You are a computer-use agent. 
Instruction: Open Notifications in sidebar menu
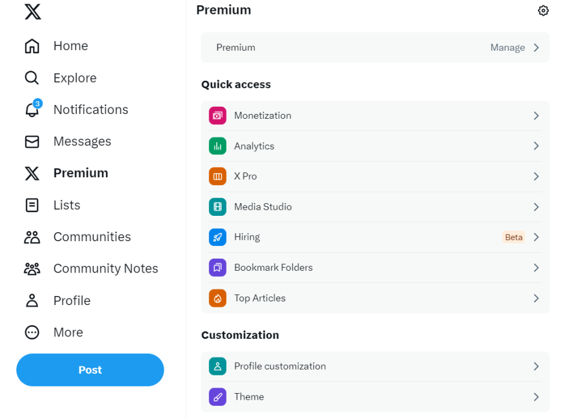click(90, 110)
